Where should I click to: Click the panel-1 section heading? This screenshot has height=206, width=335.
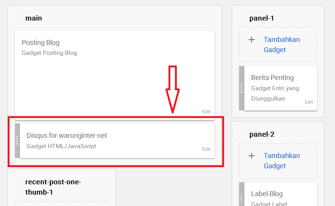click(261, 18)
